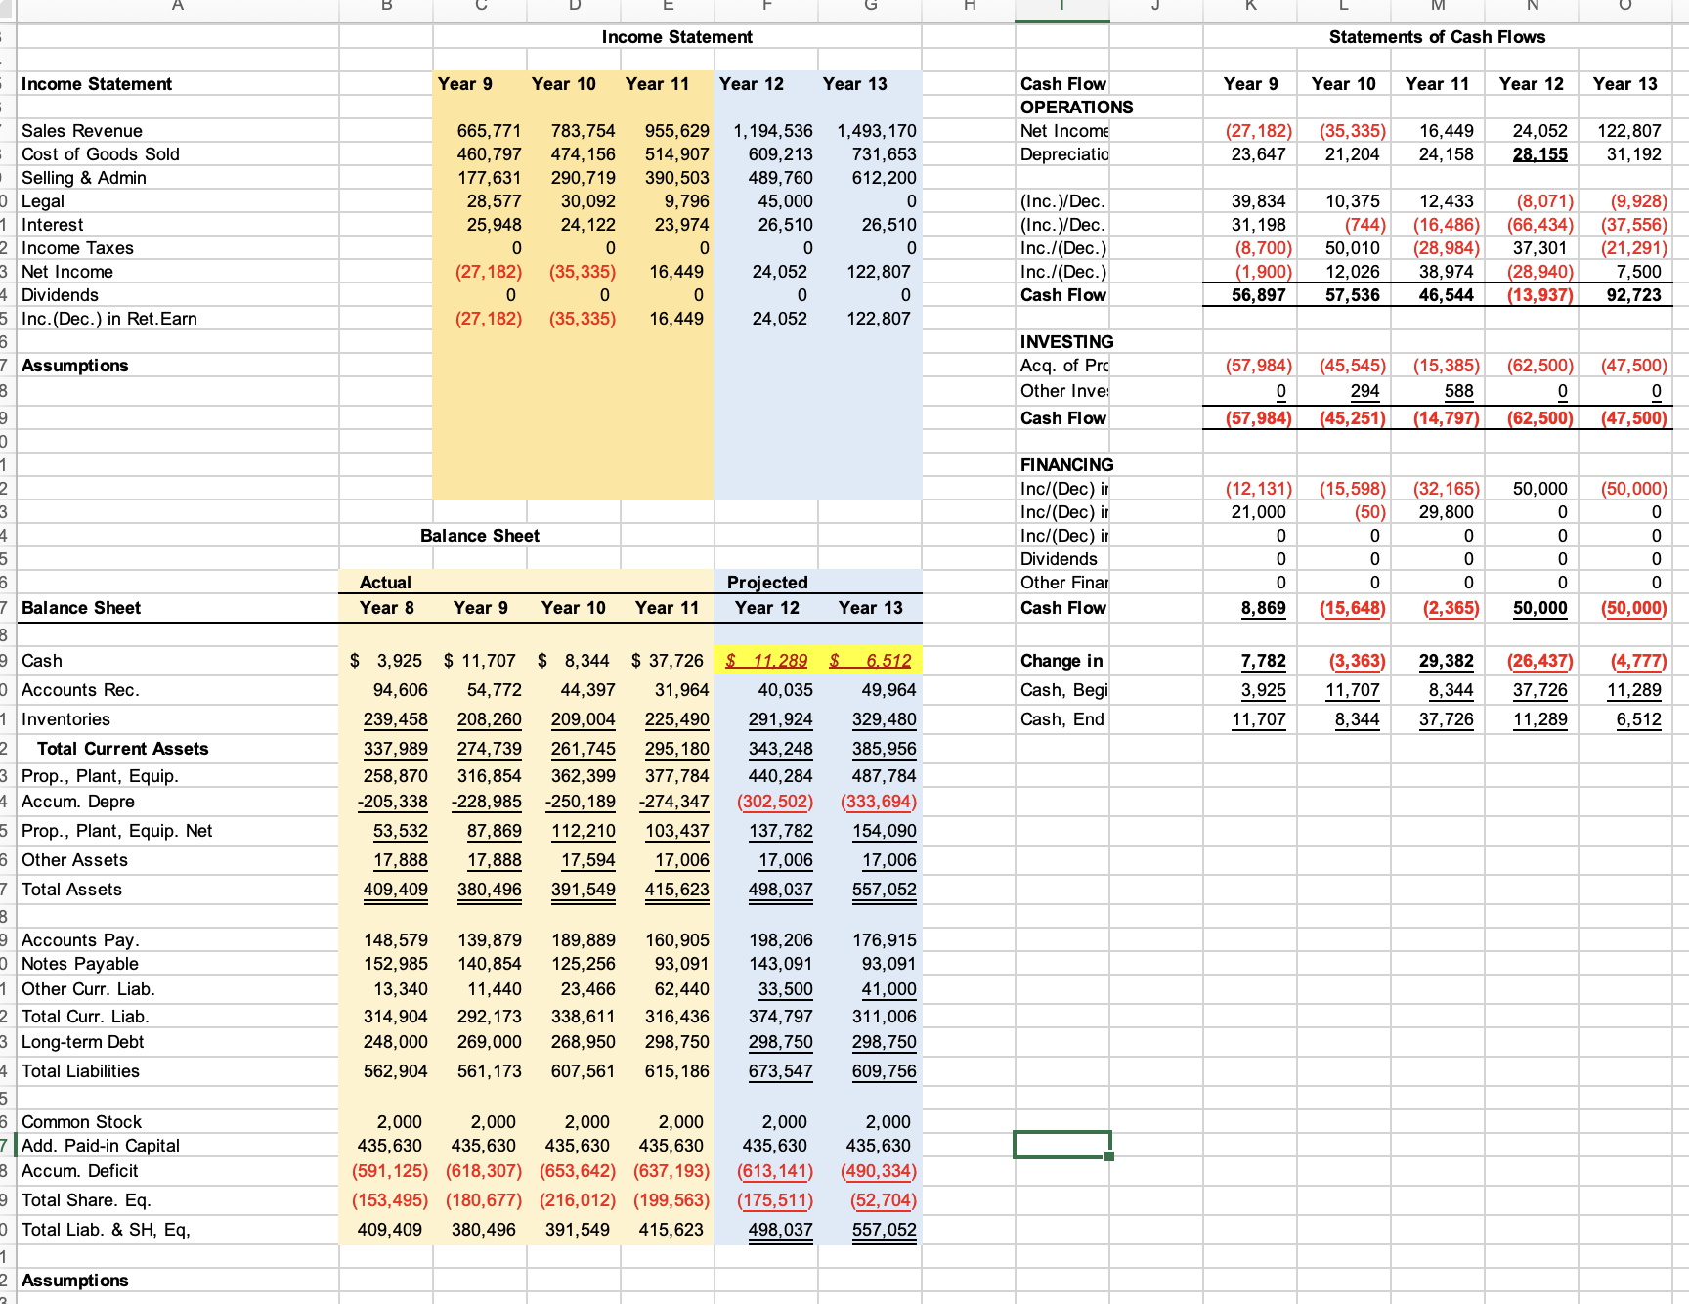The width and height of the screenshot is (1689, 1304).
Task: Click Cash, End Year 13 value 6,512
Action: coord(1638,719)
